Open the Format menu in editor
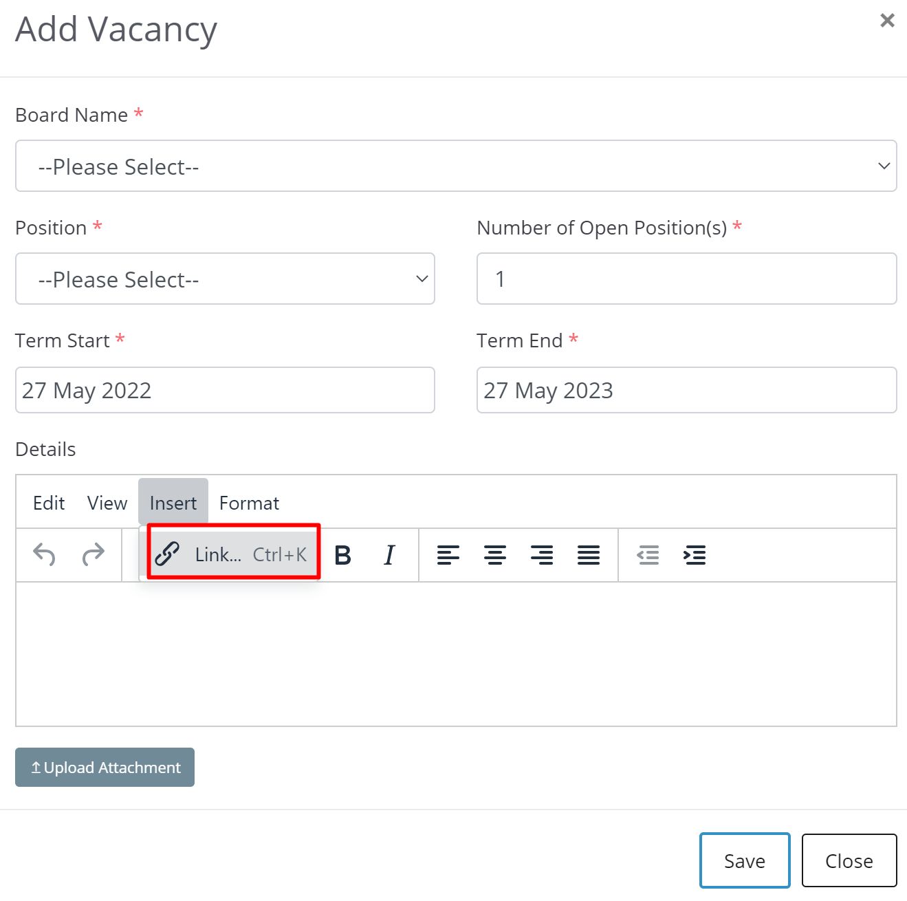This screenshot has height=901, width=907. (249, 503)
